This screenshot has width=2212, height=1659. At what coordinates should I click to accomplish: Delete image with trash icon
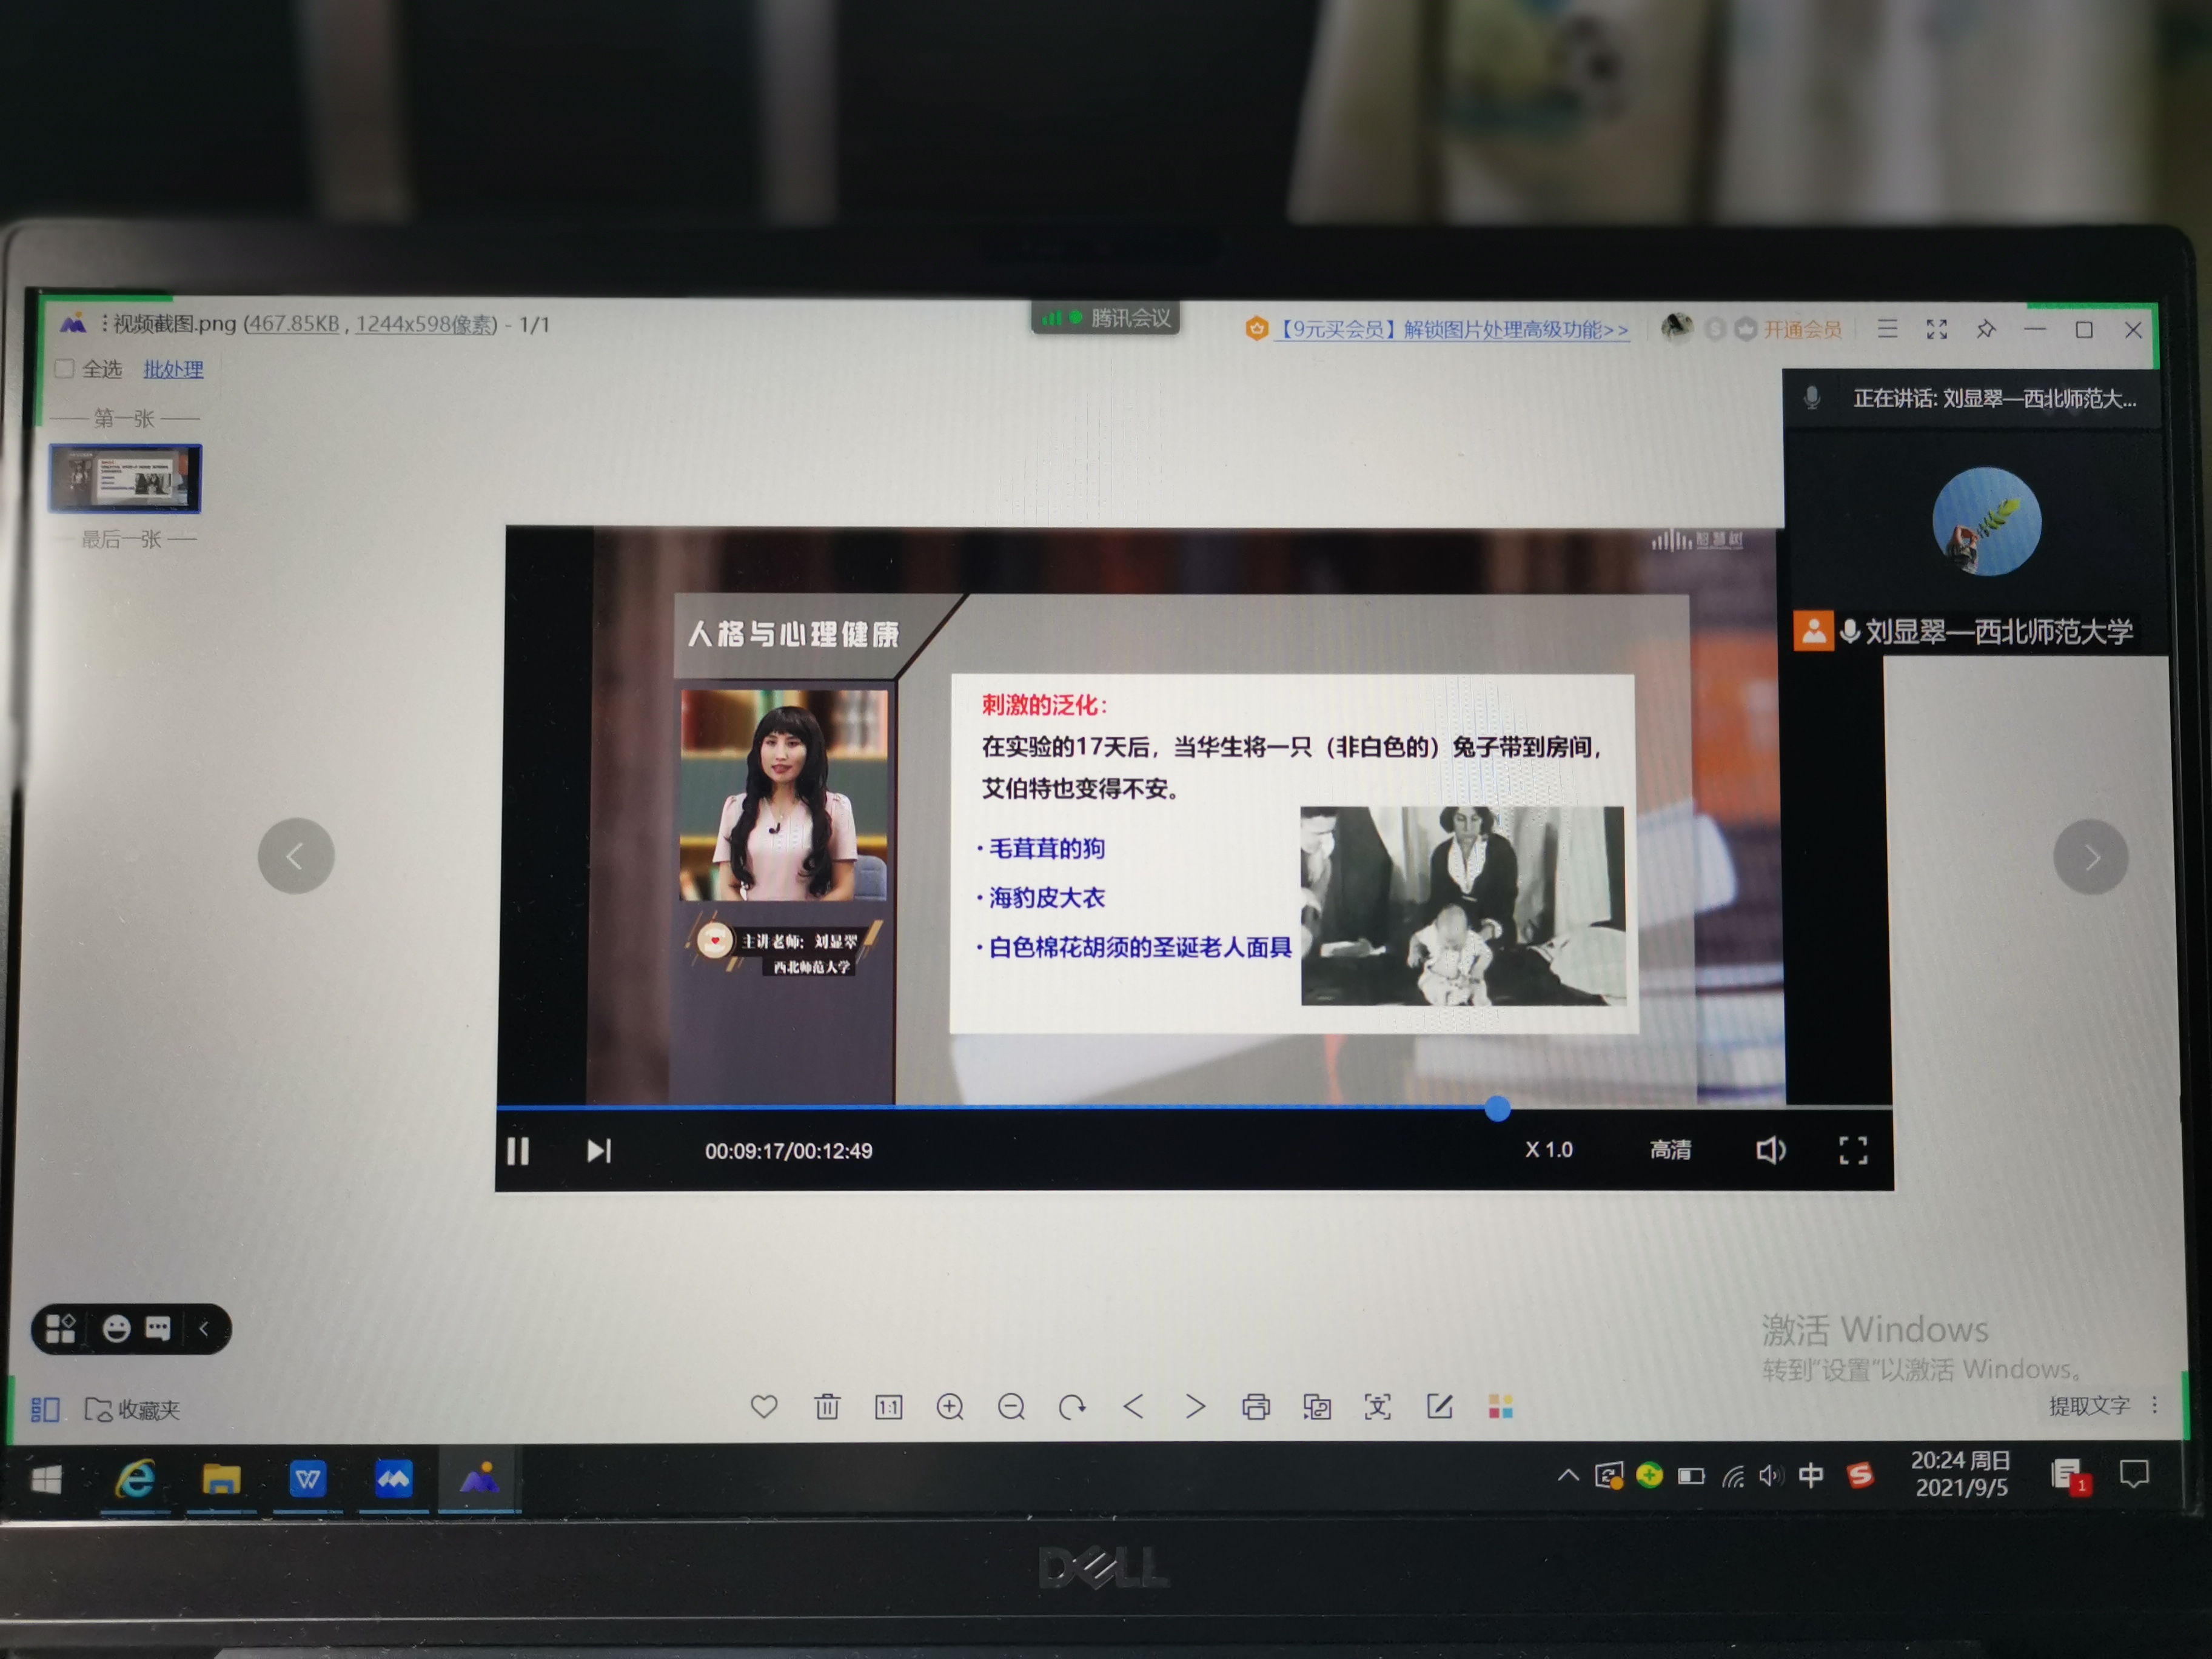[827, 1407]
